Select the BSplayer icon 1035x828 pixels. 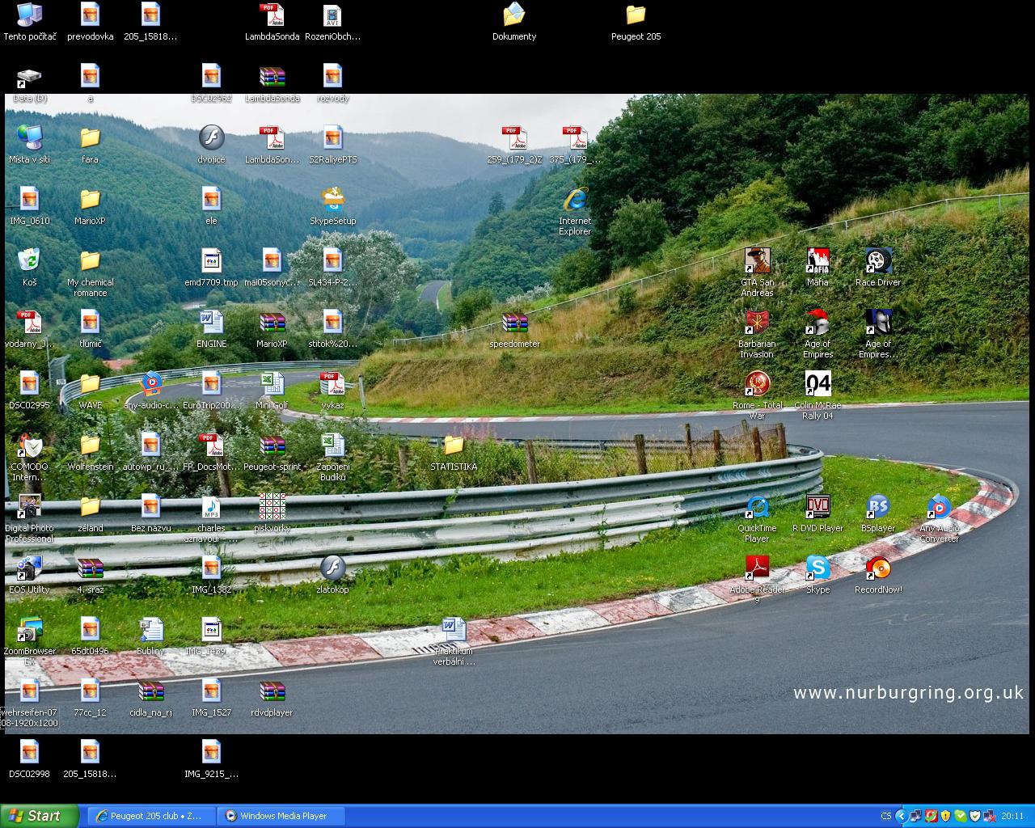coord(878,508)
